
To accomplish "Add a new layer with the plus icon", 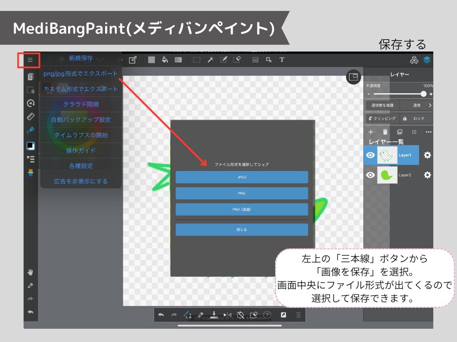I will [371, 132].
